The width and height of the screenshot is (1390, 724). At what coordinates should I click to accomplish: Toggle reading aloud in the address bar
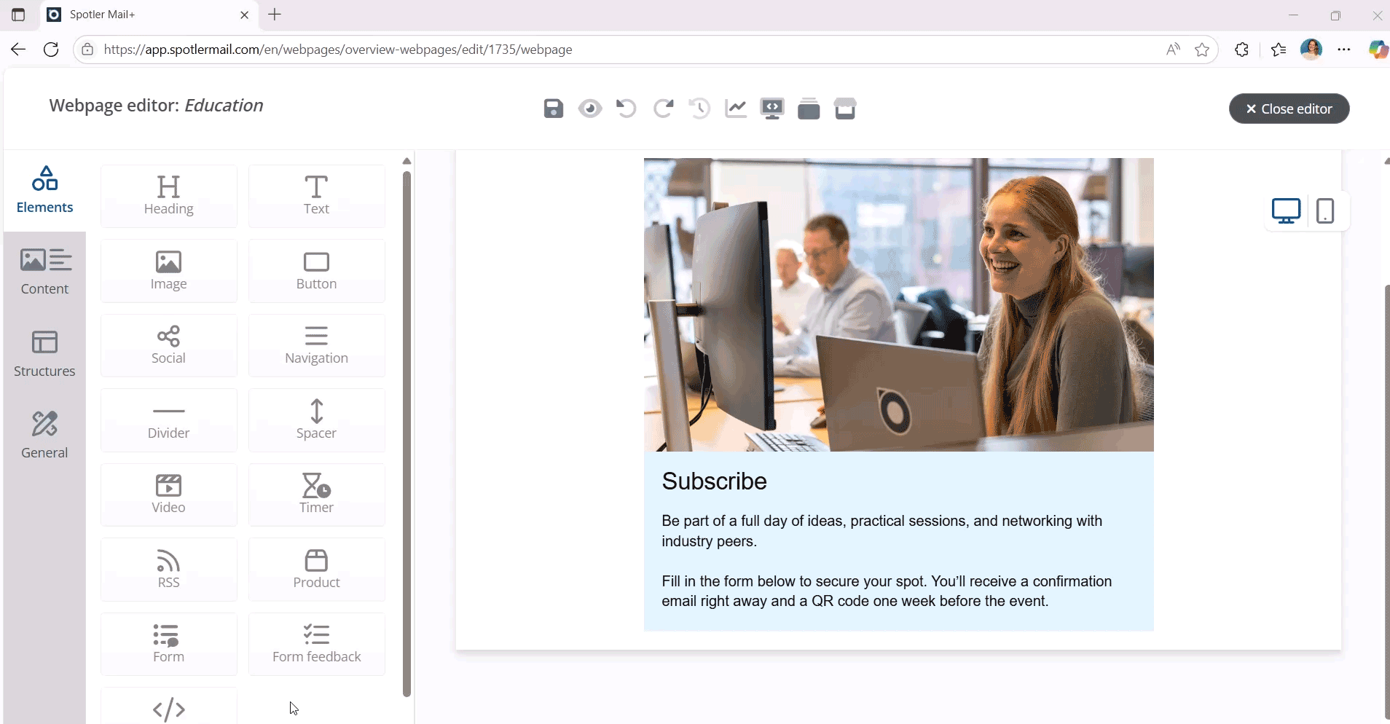pos(1172,49)
